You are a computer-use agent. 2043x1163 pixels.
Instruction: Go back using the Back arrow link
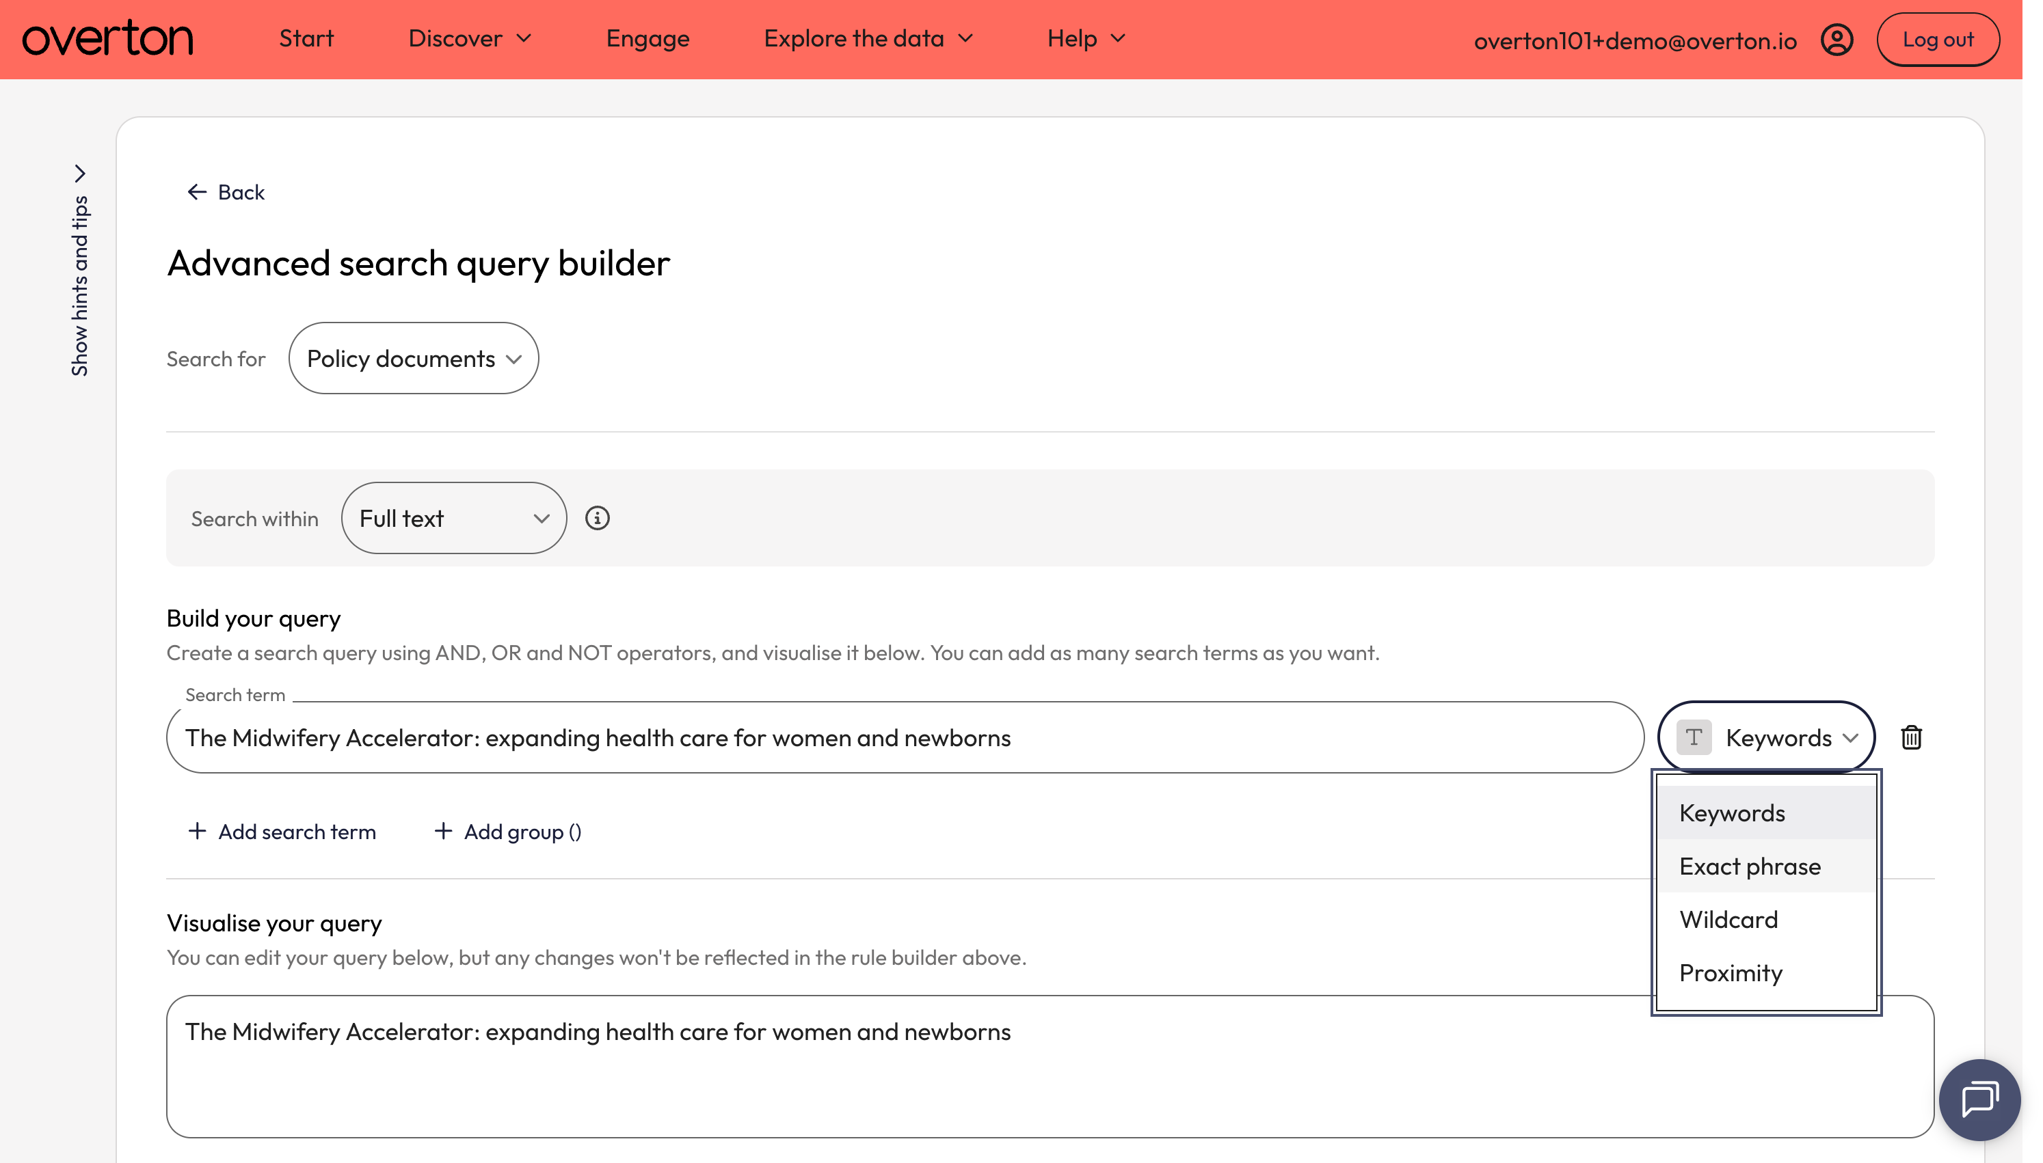226,192
